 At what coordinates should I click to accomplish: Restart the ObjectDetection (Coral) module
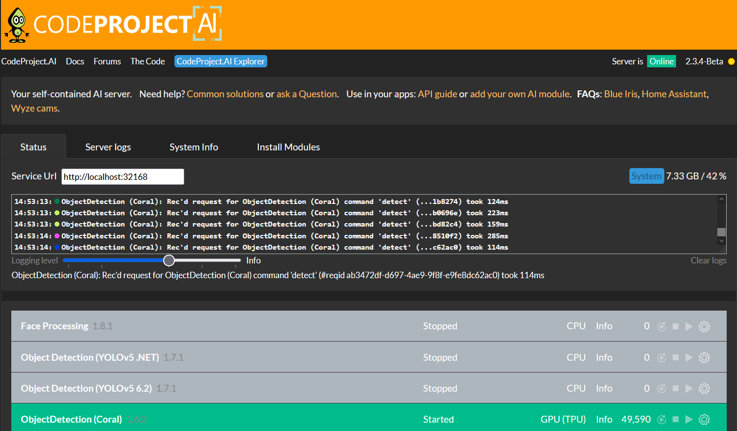(662, 420)
